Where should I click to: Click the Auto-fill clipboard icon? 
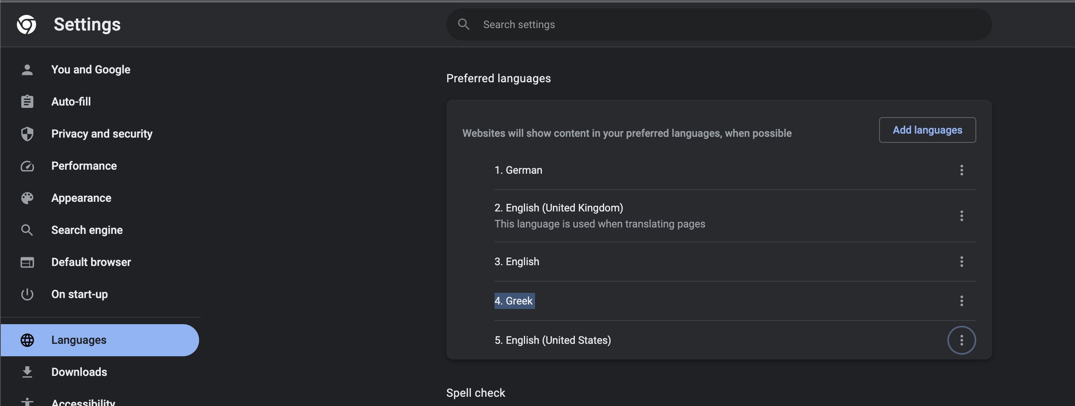(27, 101)
